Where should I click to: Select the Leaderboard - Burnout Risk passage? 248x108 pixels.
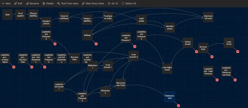[23, 58]
